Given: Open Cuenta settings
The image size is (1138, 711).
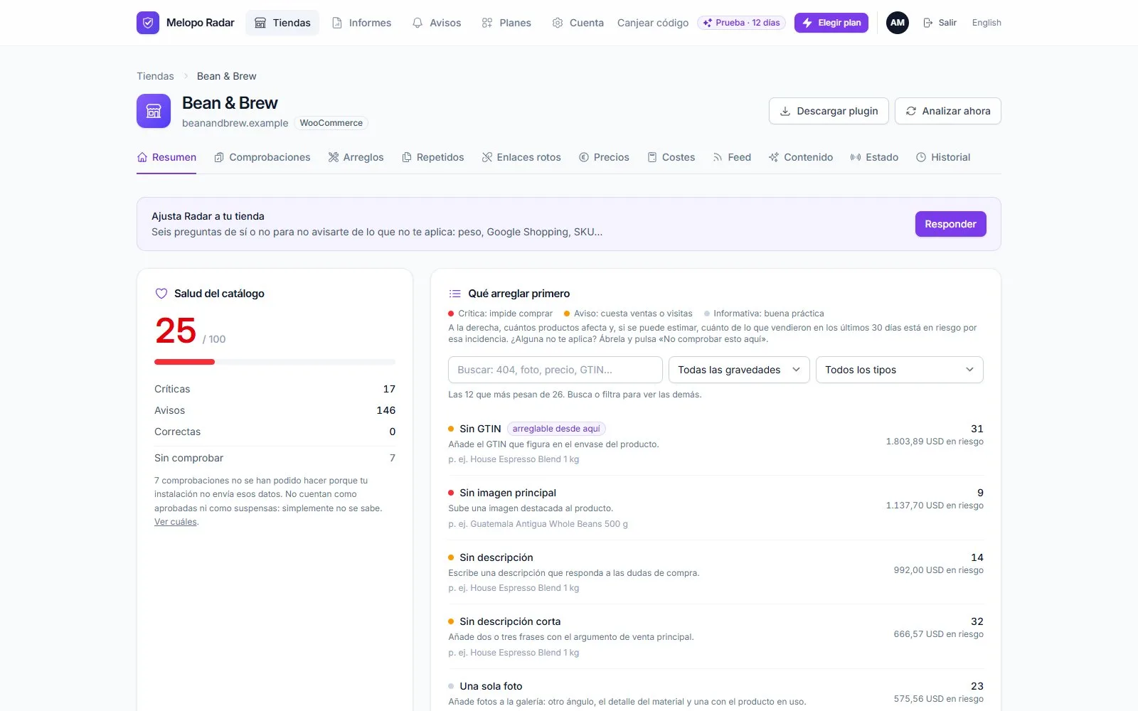Looking at the screenshot, I should pos(578,23).
